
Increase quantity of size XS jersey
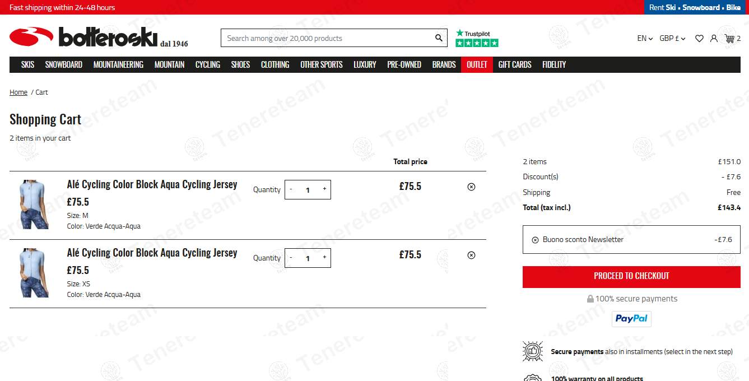click(x=324, y=258)
